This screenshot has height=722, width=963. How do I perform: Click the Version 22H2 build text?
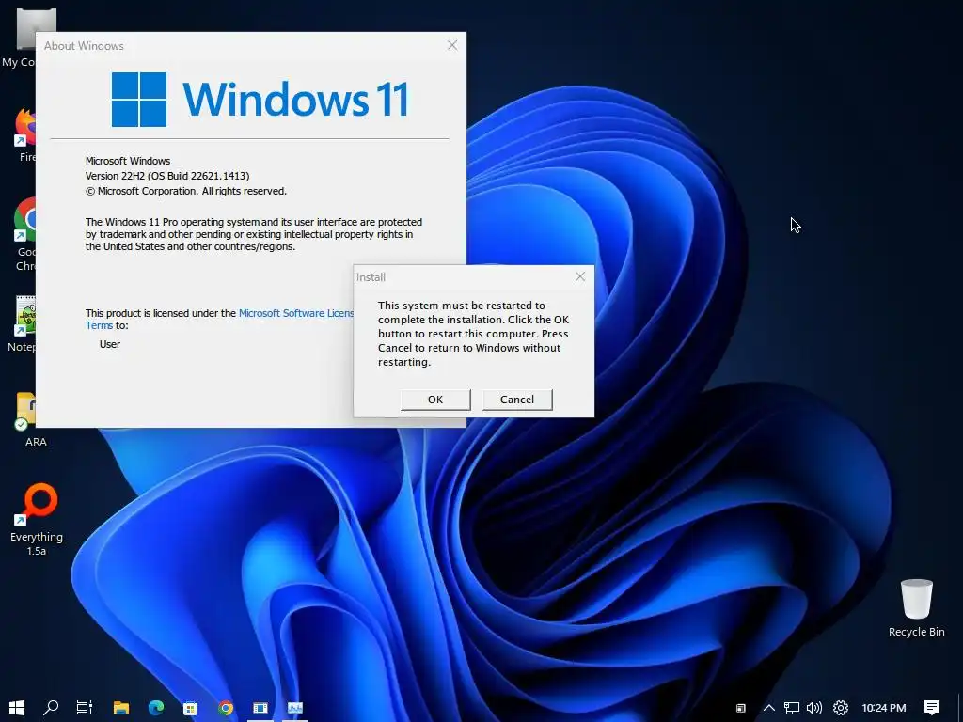coord(167,176)
